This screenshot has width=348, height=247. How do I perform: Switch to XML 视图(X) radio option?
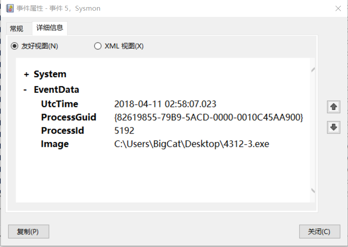(x=98, y=46)
